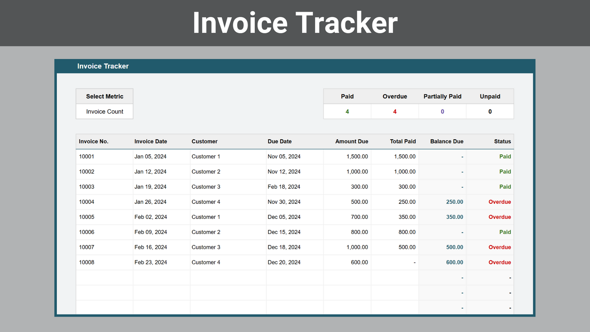The image size is (590, 332).
Task: Click Overdue status for invoice 10007
Action: pos(499,247)
